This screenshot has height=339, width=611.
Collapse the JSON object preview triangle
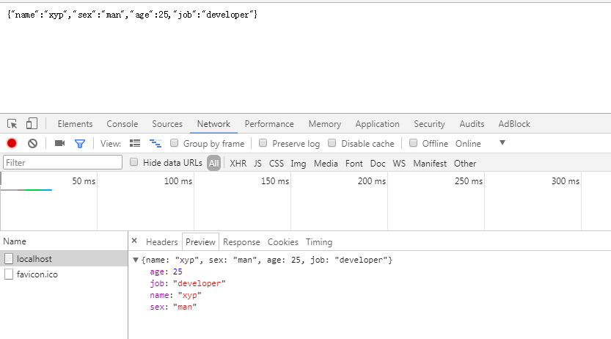pos(136,260)
